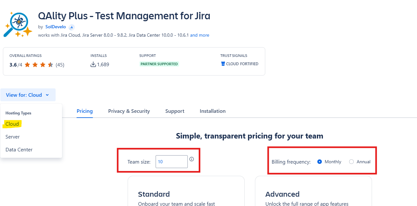Choose Server hosting type

tap(13, 137)
